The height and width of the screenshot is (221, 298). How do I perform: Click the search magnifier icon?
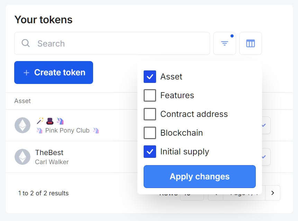(26, 43)
